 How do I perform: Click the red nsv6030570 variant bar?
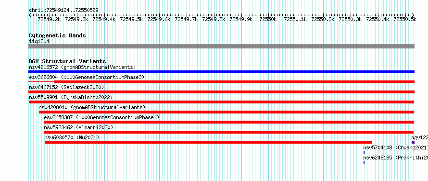coord(208,142)
